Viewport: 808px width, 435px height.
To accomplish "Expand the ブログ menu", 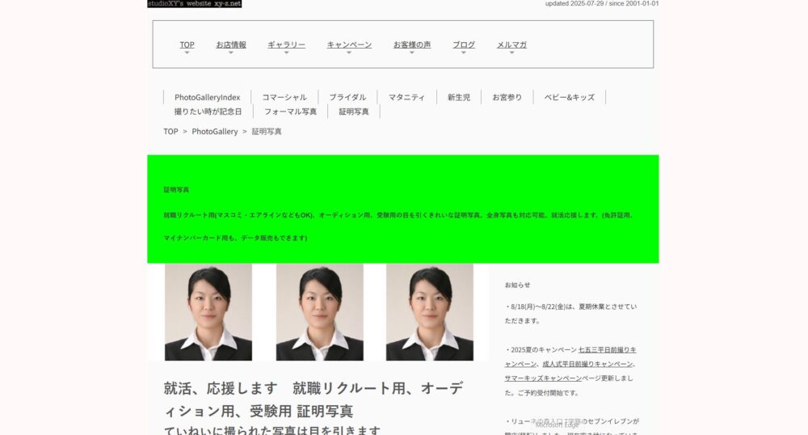I will click(x=464, y=45).
